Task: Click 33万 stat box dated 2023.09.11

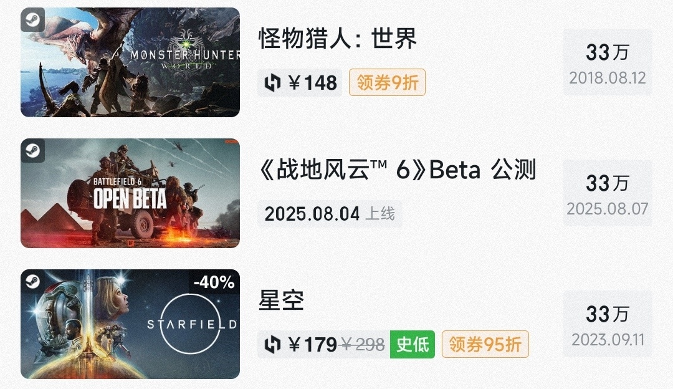Action: click(x=608, y=324)
